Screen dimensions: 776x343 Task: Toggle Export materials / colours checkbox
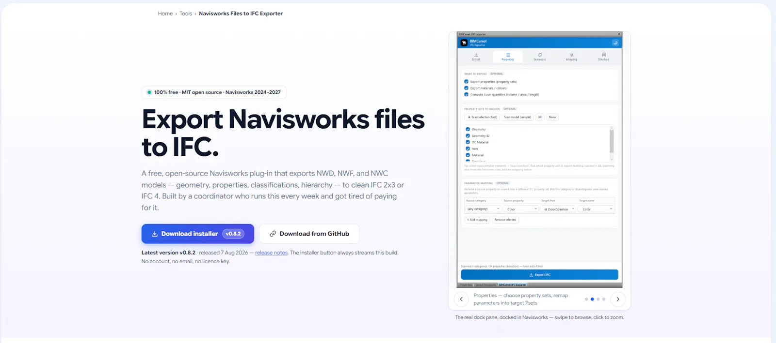[x=467, y=88]
